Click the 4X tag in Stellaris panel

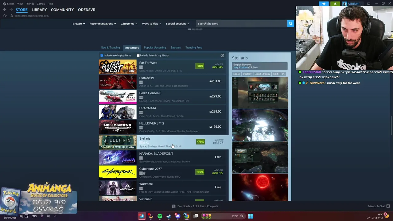(x=283, y=74)
